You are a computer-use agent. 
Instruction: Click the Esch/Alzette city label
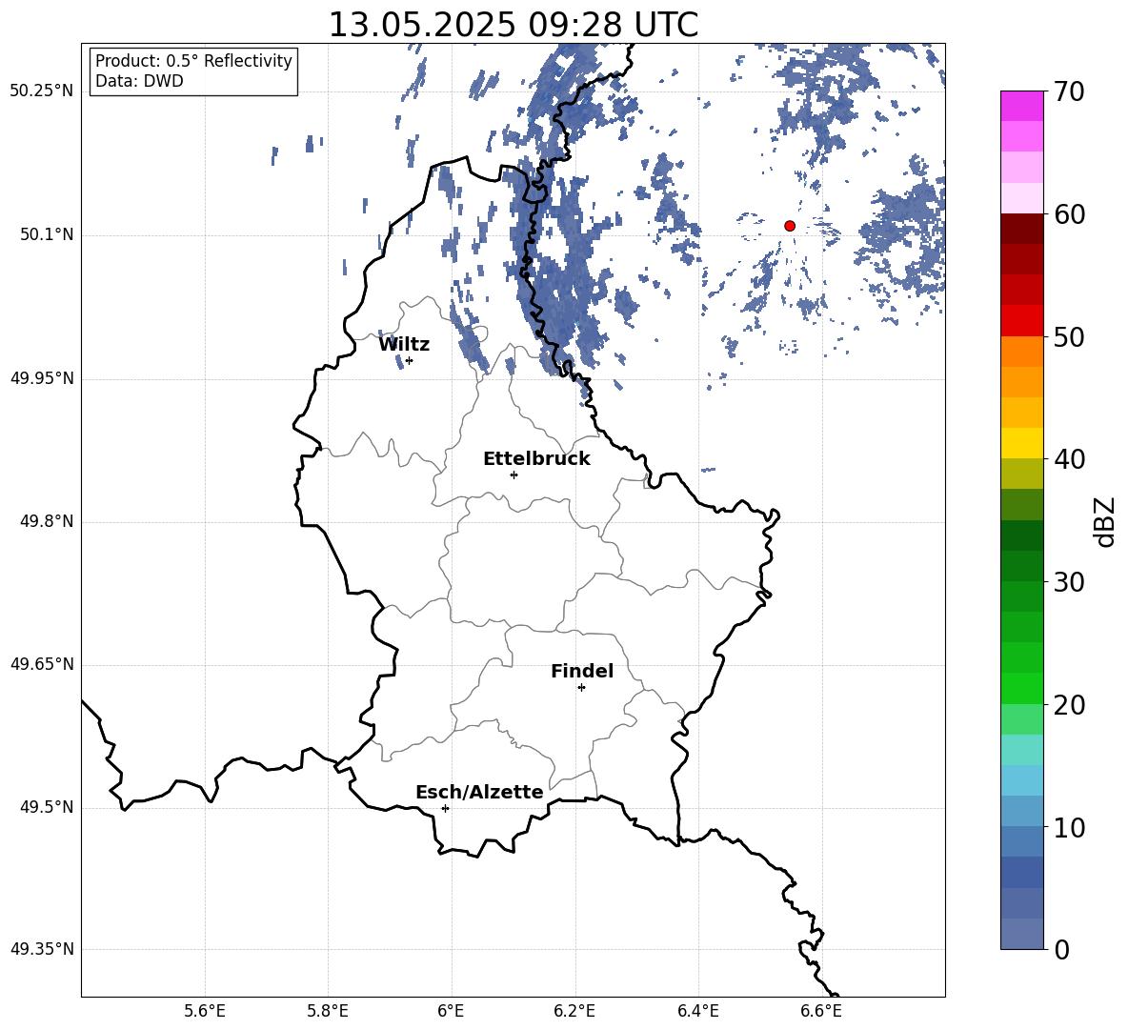pyautogui.click(x=479, y=792)
